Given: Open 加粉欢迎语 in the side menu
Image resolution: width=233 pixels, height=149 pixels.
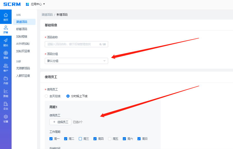Looking at the screenshot, I should point(23,51).
